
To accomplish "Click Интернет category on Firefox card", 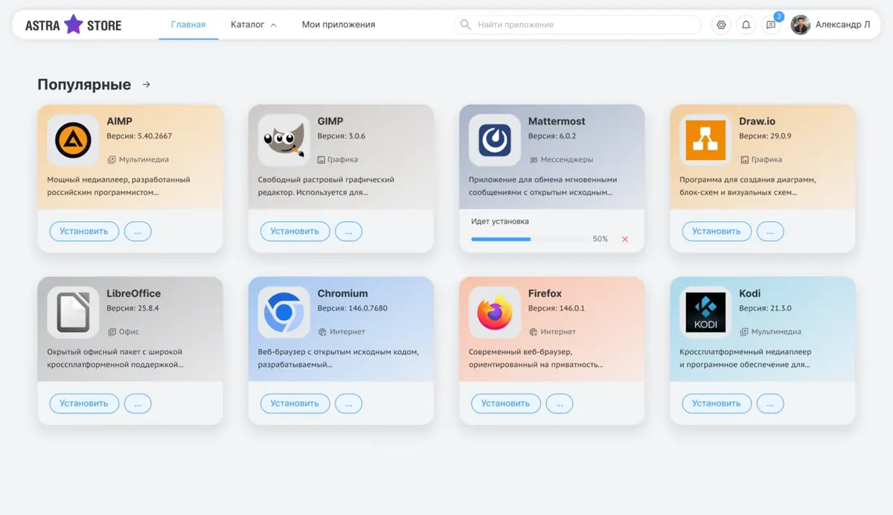I will click(552, 331).
